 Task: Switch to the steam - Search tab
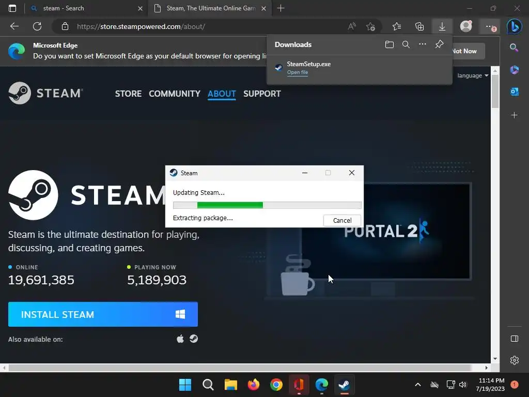coord(87,8)
